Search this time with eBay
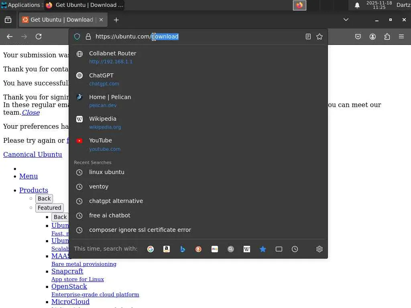This screenshot has width=411, height=308. tap(215, 249)
